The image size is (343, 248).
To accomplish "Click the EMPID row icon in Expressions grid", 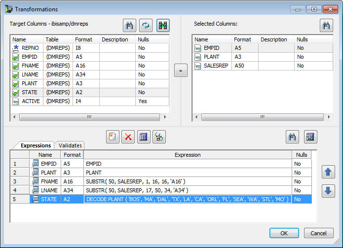I will tap(35, 164).
